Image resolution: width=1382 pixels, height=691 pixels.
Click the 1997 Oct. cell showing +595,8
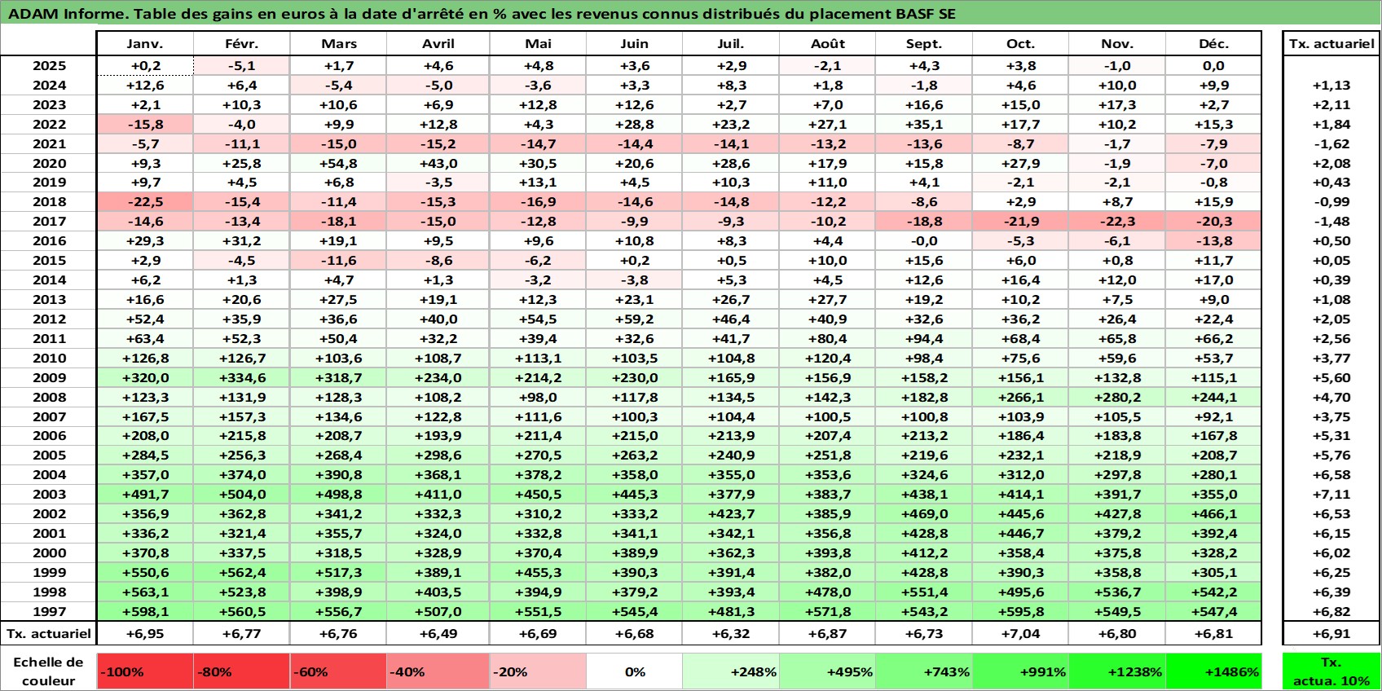coord(1020,611)
